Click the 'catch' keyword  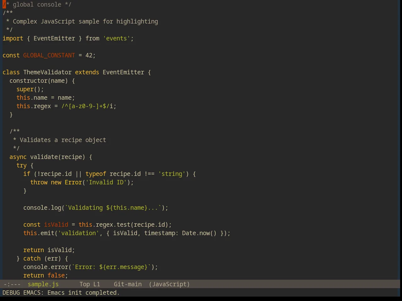coord(32,258)
